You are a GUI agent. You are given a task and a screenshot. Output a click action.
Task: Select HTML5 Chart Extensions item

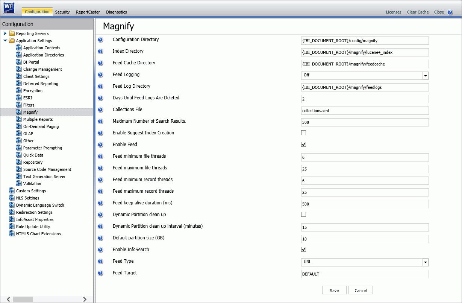click(38, 234)
